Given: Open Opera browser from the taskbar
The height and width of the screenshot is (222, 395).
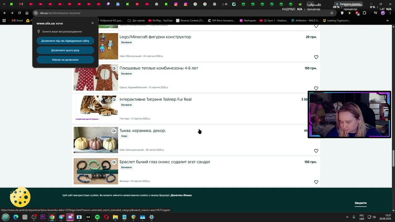Looking at the screenshot, I should tap(106, 217).
